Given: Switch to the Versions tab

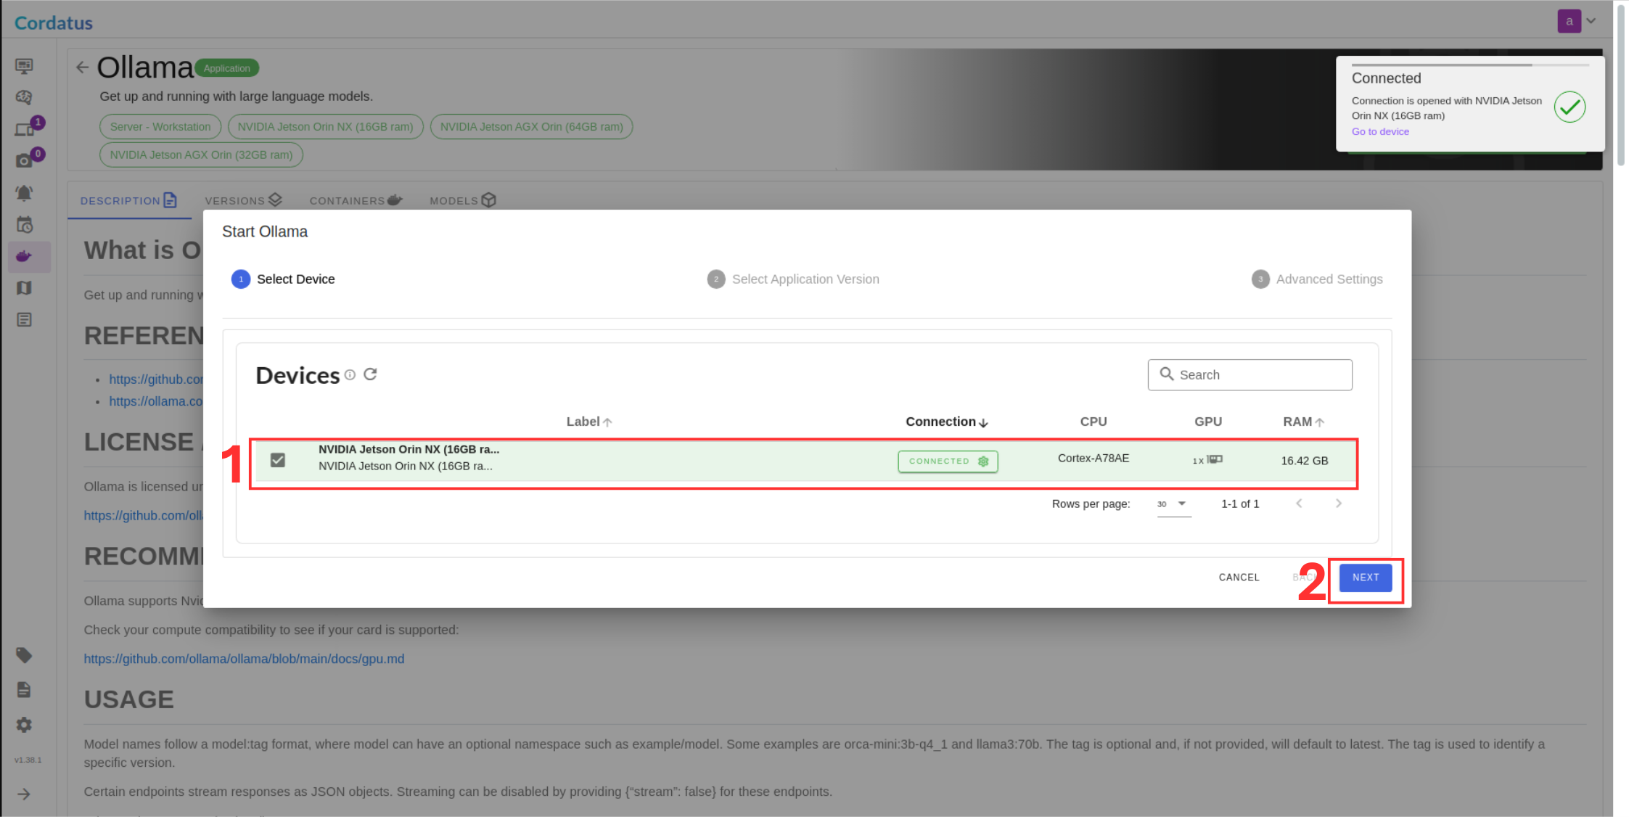Looking at the screenshot, I should point(243,200).
